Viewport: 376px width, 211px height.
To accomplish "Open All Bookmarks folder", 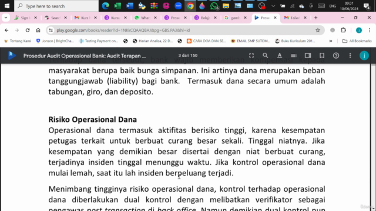I will 357,41.
